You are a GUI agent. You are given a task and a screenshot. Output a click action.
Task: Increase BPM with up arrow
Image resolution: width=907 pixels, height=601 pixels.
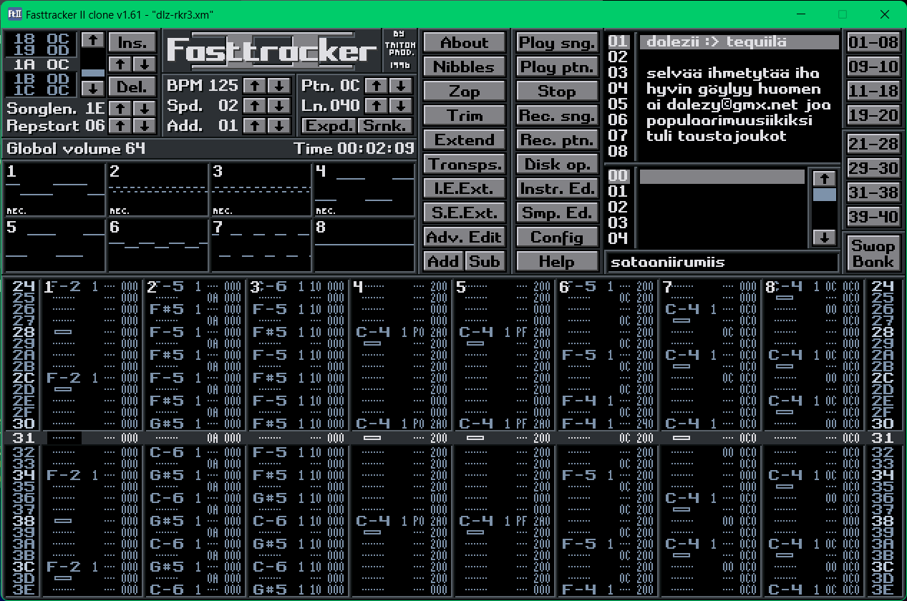[x=255, y=85]
